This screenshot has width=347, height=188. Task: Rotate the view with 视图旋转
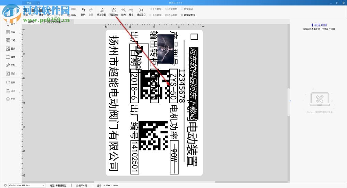click(x=113, y=12)
